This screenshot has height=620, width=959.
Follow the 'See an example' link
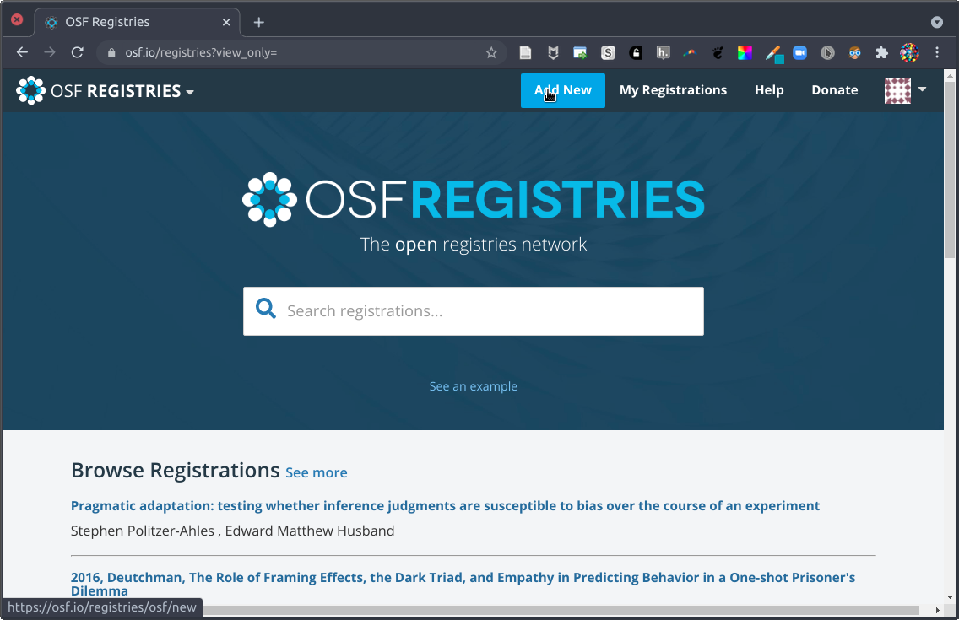[x=473, y=386]
